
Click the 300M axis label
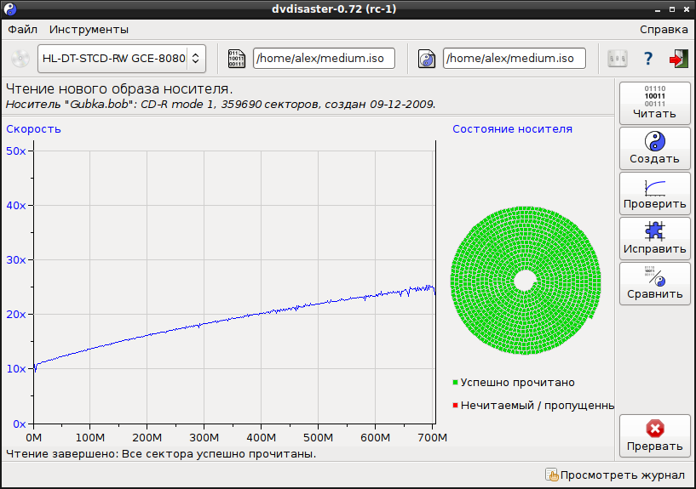(x=204, y=438)
